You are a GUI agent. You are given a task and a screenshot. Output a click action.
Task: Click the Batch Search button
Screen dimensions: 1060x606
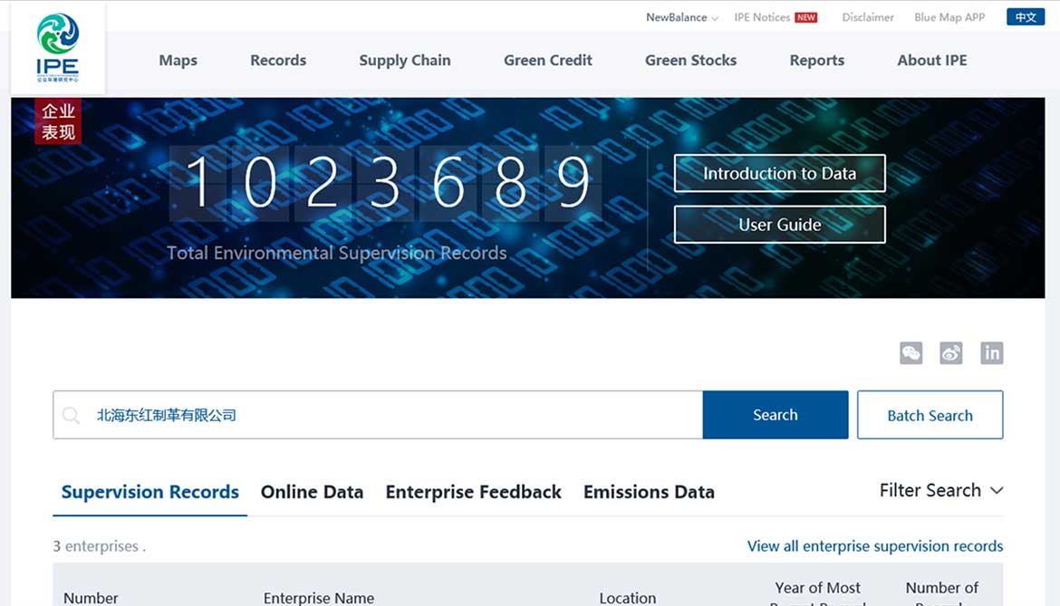point(930,415)
